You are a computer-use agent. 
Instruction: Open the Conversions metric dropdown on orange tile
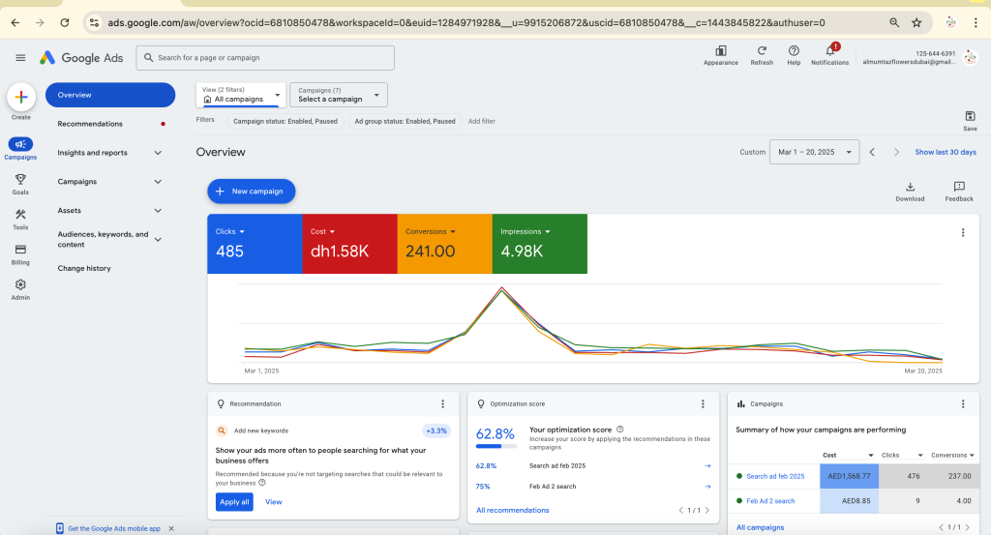[431, 232]
